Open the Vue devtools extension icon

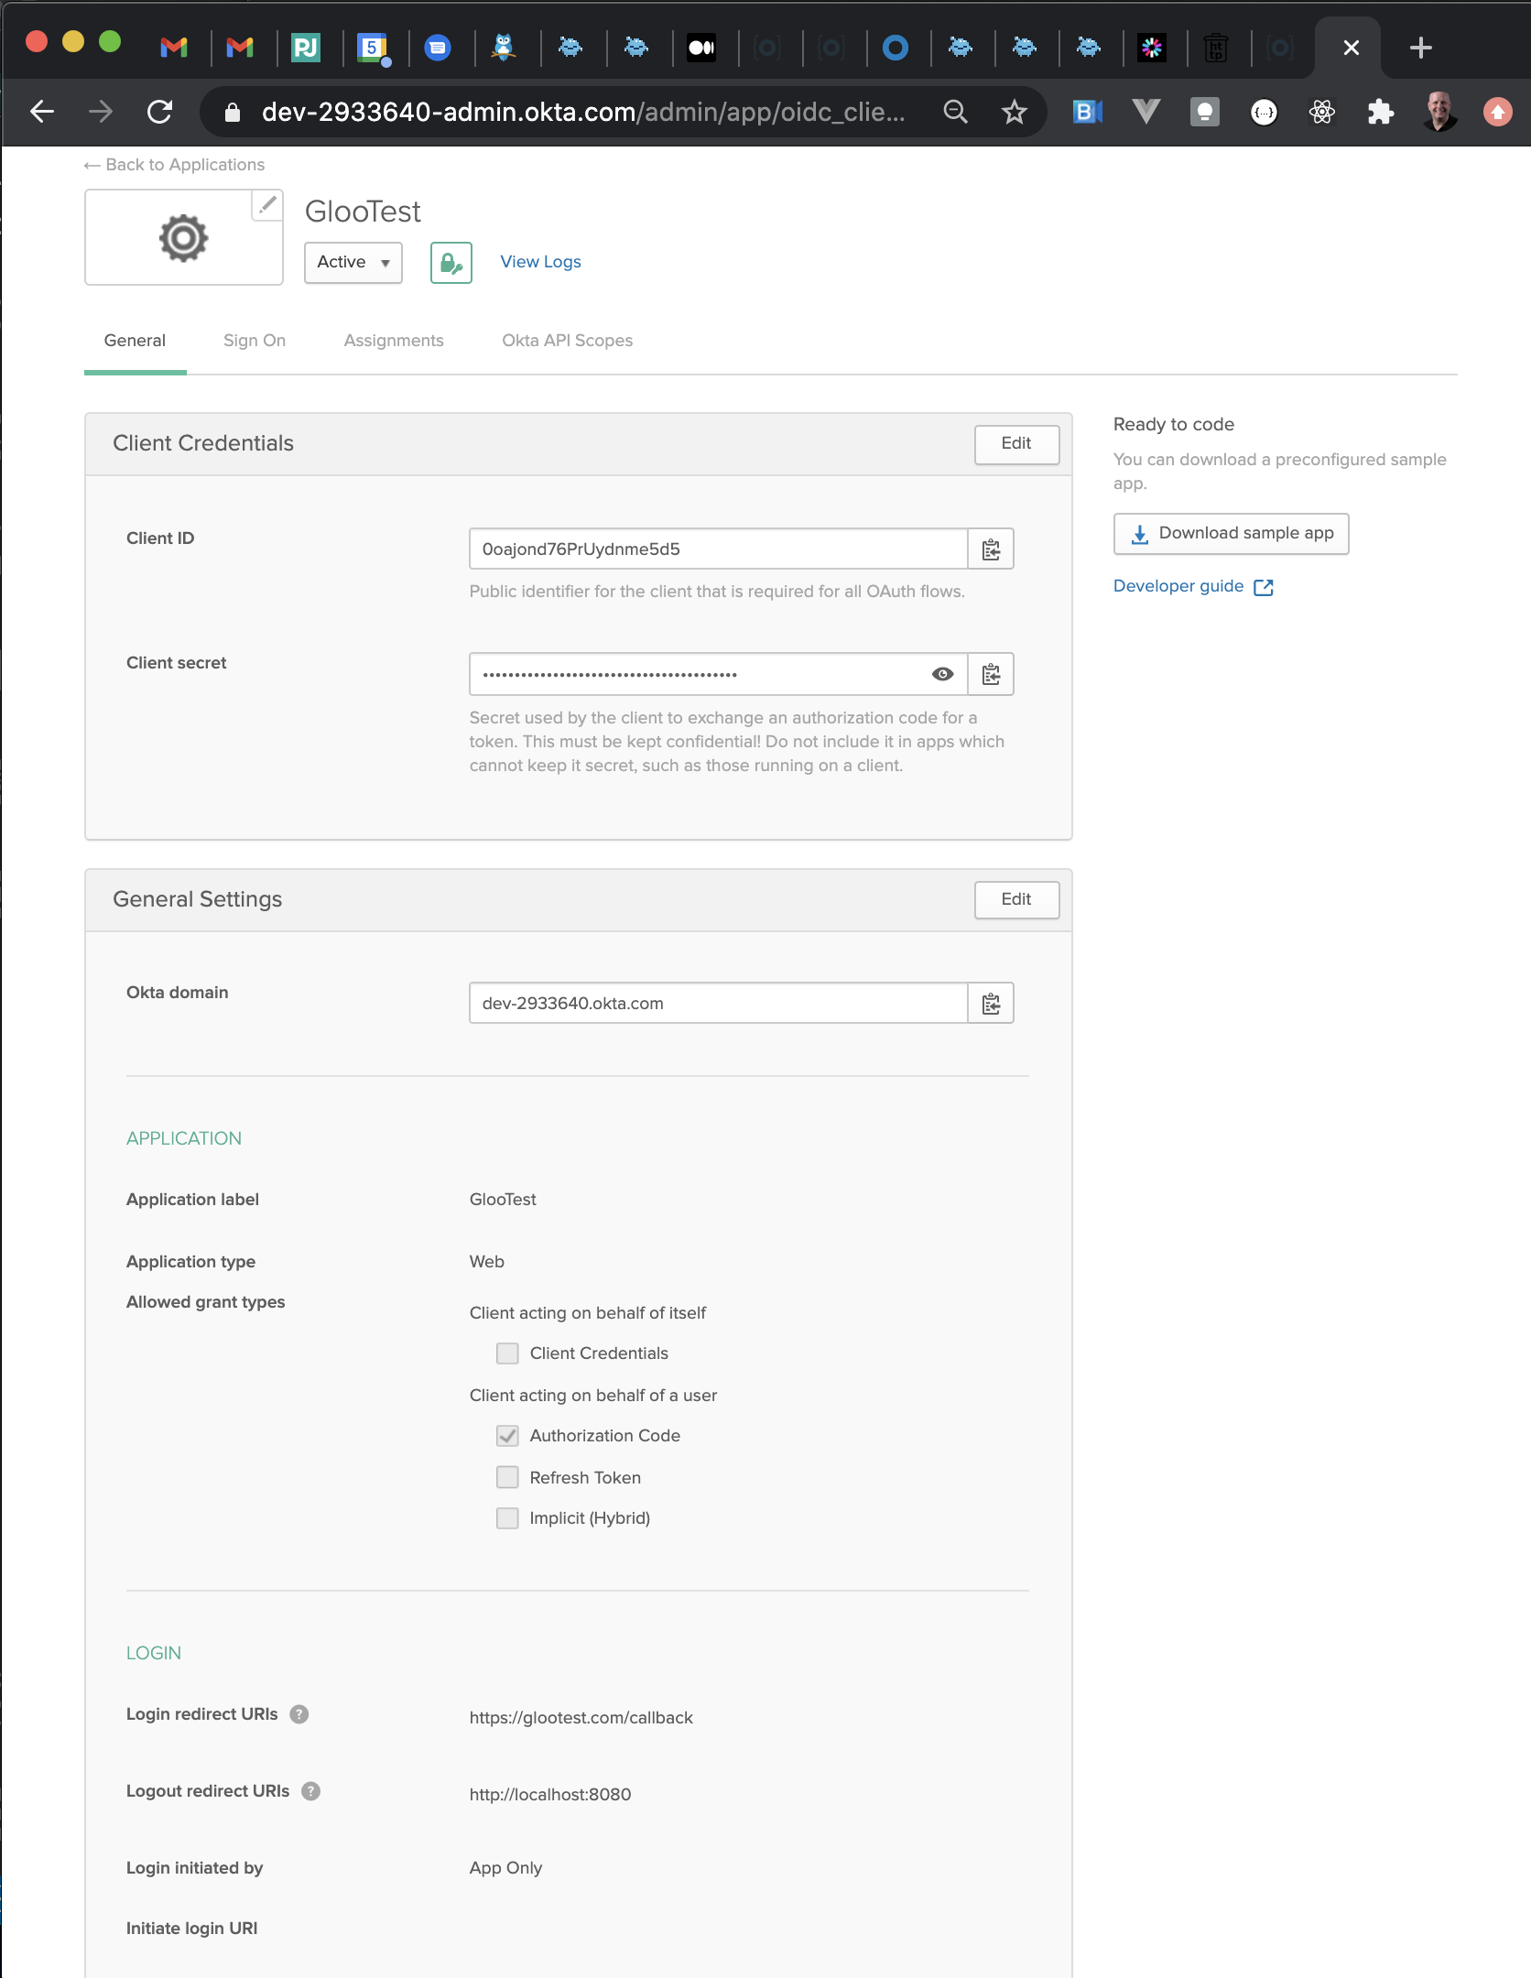[1146, 112]
